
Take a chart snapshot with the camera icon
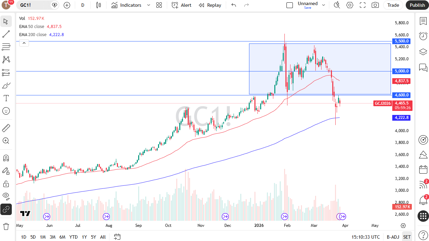pos(375,5)
